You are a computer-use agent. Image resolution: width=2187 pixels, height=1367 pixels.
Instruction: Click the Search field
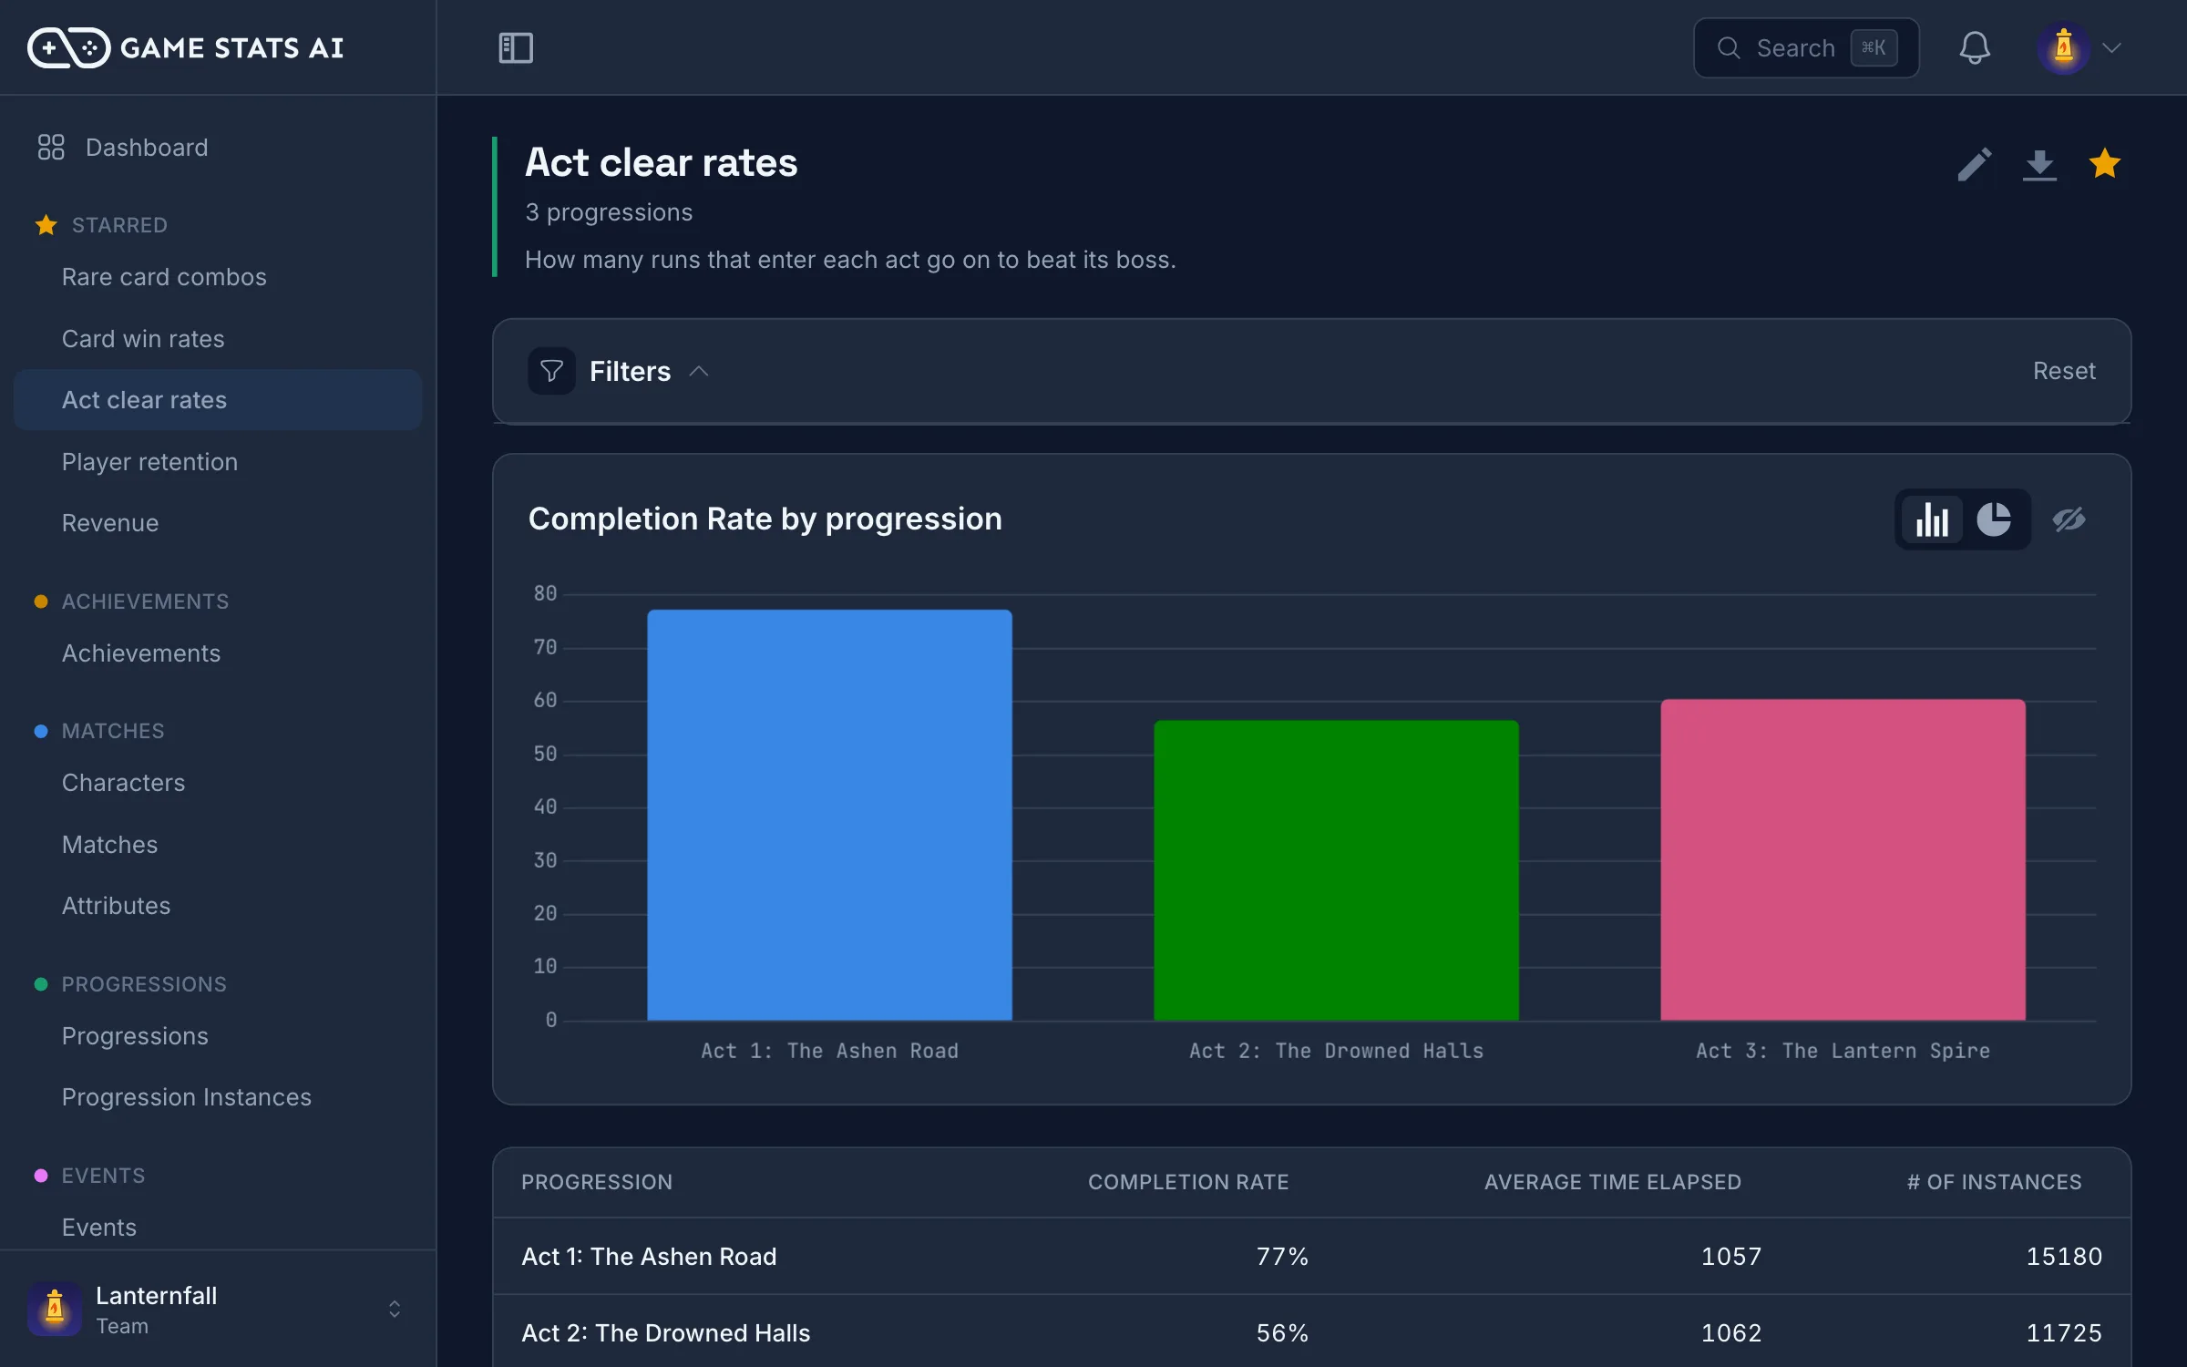click(x=1806, y=47)
